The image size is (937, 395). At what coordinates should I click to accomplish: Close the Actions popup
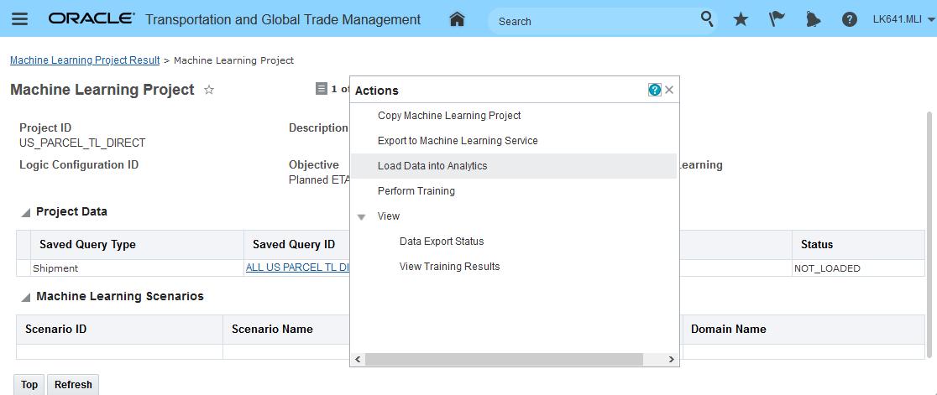pyautogui.click(x=669, y=90)
